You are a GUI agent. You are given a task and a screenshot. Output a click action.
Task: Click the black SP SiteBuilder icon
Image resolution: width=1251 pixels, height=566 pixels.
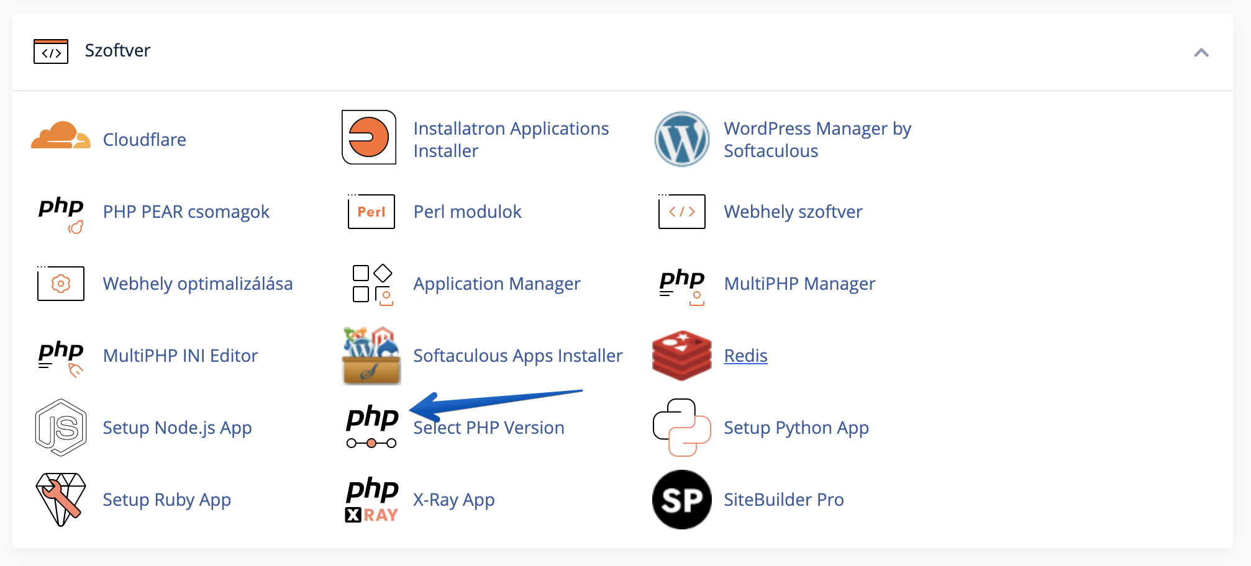(x=682, y=500)
